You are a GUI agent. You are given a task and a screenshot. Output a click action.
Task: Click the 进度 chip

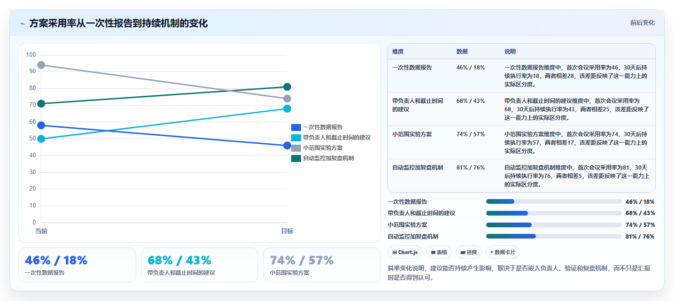[x=469, y=252]
